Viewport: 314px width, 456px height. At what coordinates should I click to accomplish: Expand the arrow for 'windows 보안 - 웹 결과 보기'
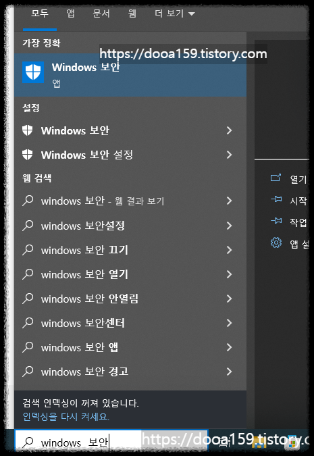click(x=230, y=201)
